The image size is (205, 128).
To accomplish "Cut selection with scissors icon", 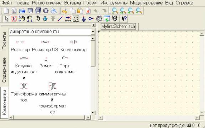I will [x=65, y=11].
